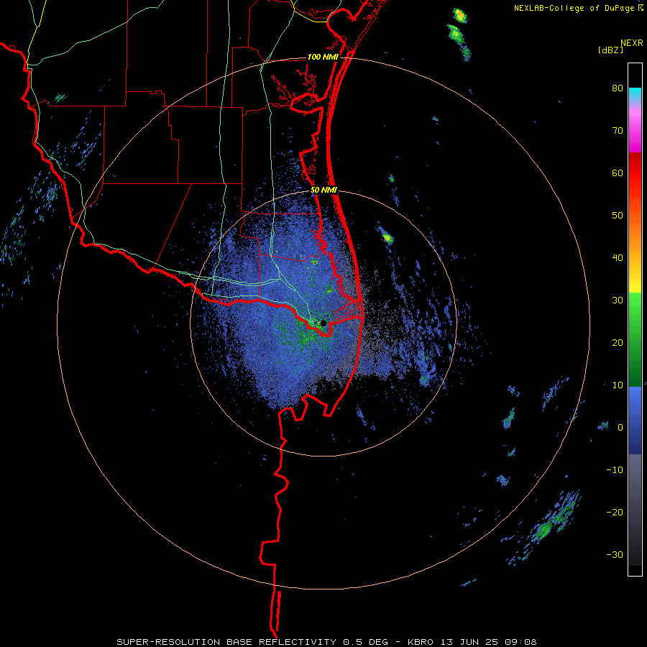Click the -10 value on dBZ scale
Screen dimensions: 647x647
(x=615, y=470)
